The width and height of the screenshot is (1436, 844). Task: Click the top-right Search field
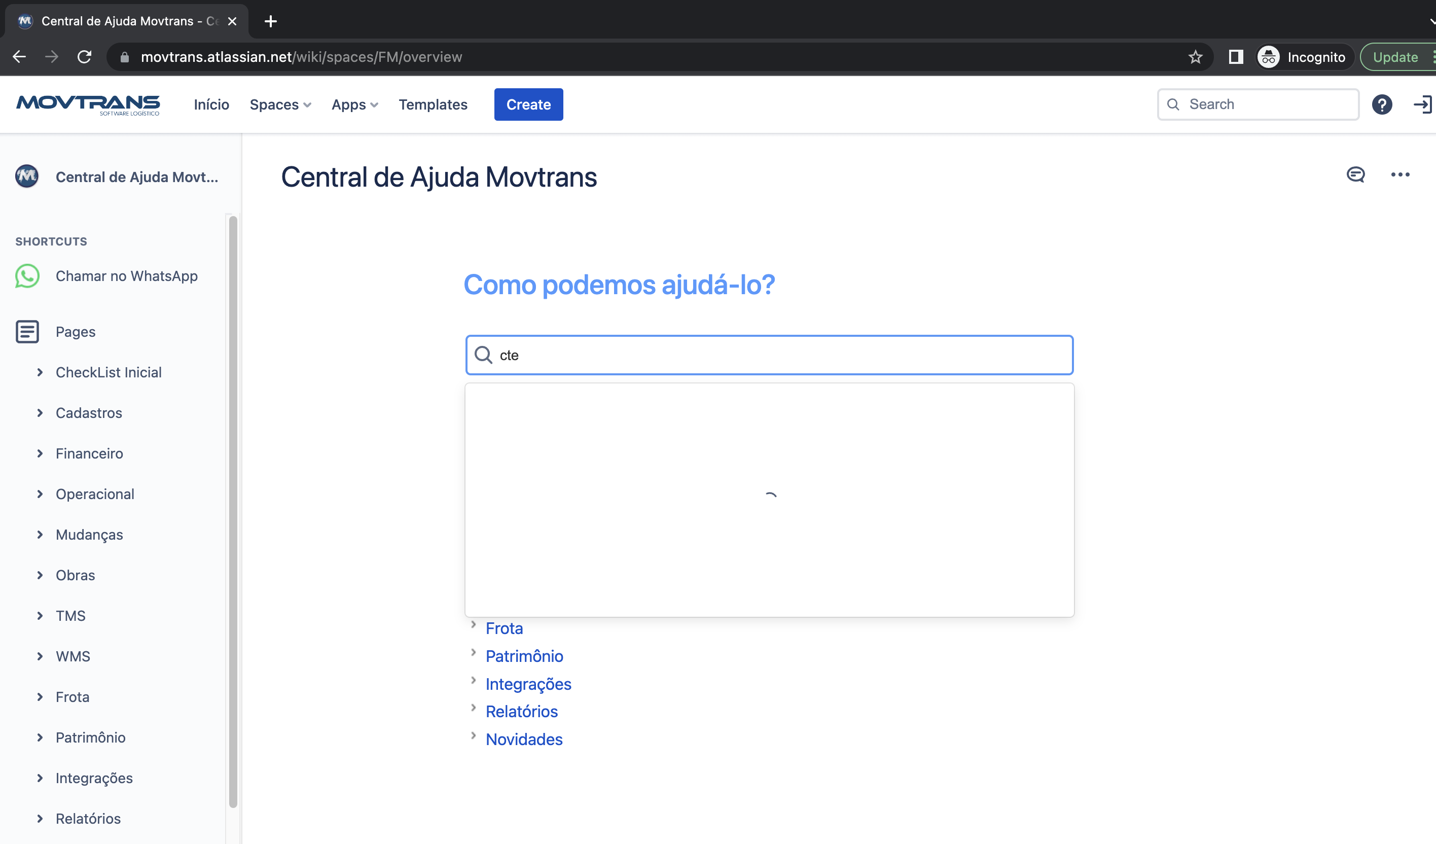tap(1258, 104)
